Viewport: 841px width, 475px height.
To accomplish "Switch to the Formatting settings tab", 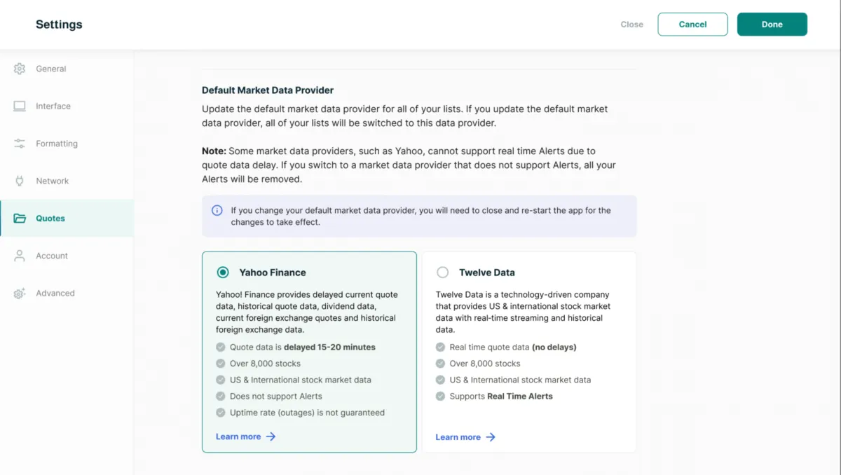I will click(57, 144).
